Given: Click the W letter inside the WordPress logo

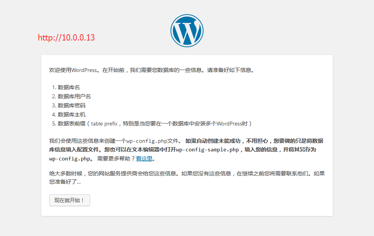Looking at the screenshot, I should (x=186, y=31).
